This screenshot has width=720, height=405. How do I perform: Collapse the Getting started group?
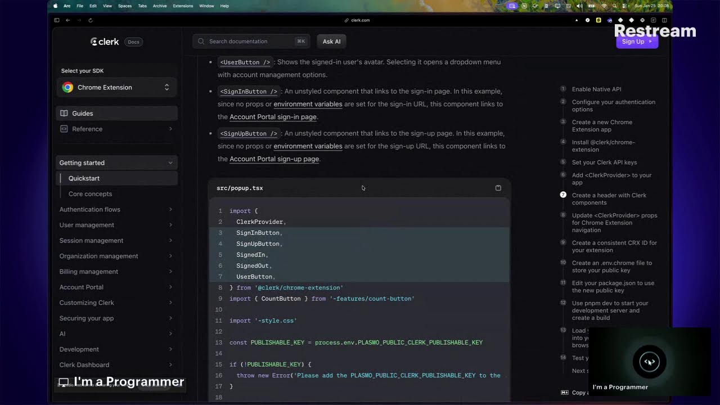(x=116, y=163)
